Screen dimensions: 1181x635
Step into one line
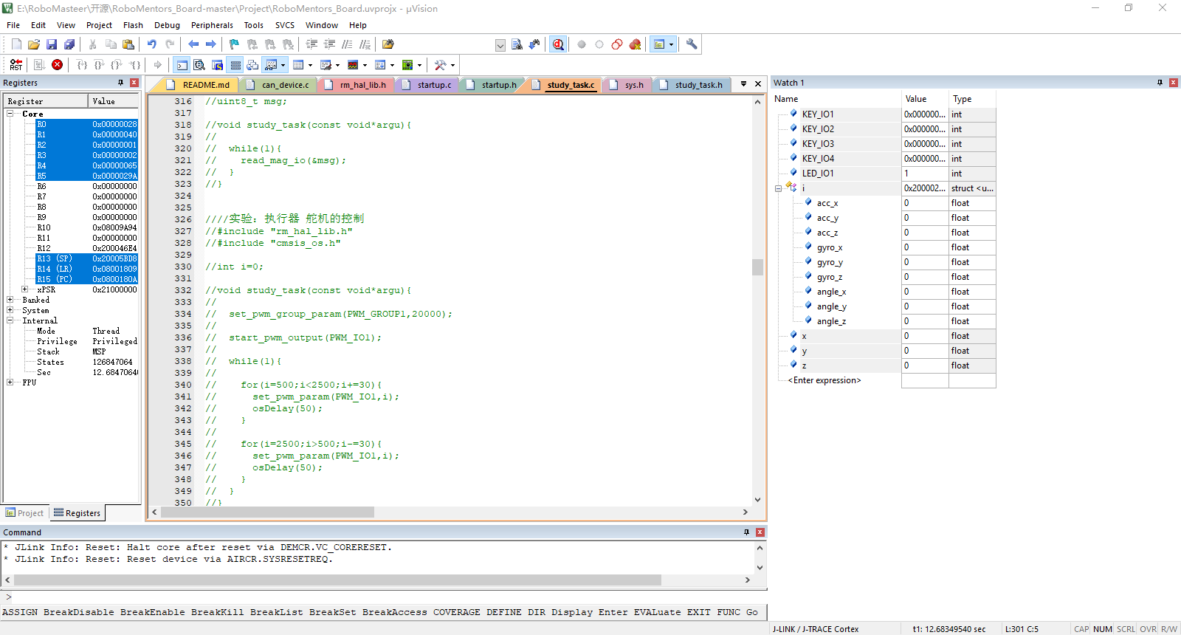pos(82,65)
